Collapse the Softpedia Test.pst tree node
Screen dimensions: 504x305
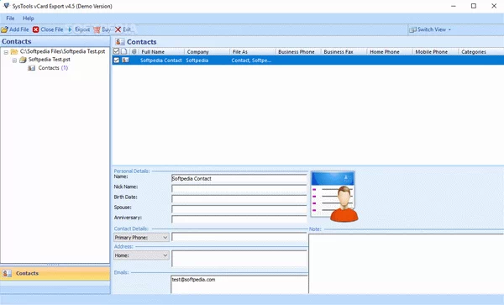(x=14, y=60)
